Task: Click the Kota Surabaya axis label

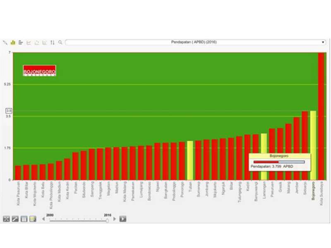Action: click(x=321, y=193)
